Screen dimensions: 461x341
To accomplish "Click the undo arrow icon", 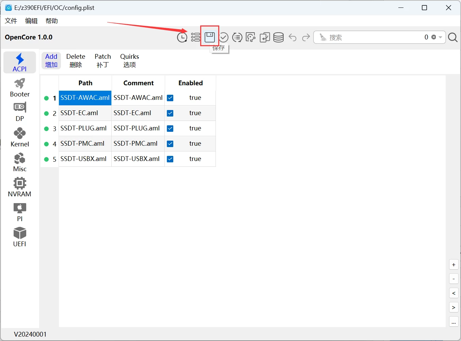I will 292,37.
